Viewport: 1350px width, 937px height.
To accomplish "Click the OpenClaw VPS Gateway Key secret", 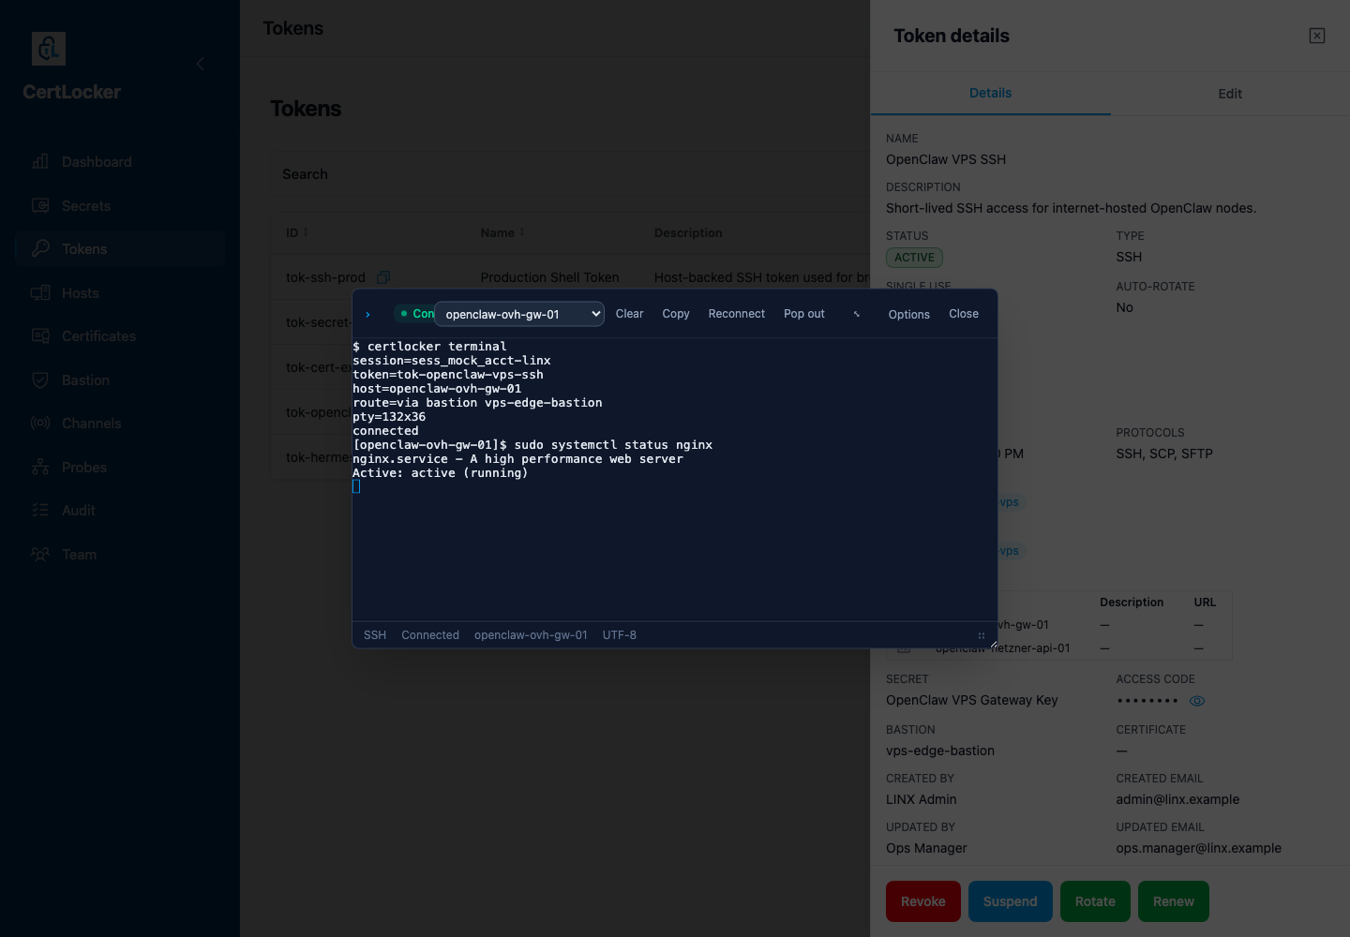I will (x=972, y=700).
